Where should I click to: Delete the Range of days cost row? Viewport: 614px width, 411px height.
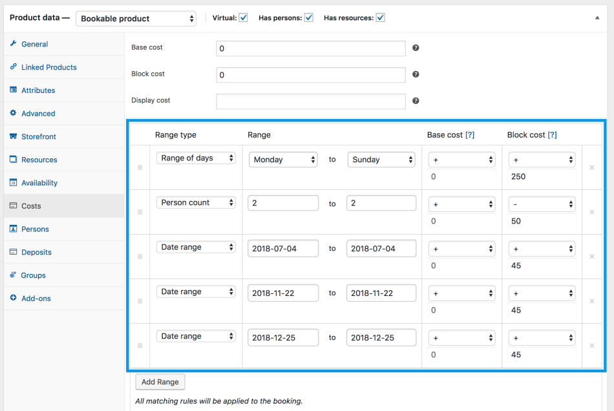coord(591,167)
